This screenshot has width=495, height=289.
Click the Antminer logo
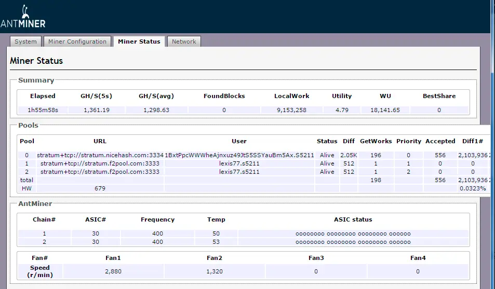23,17
